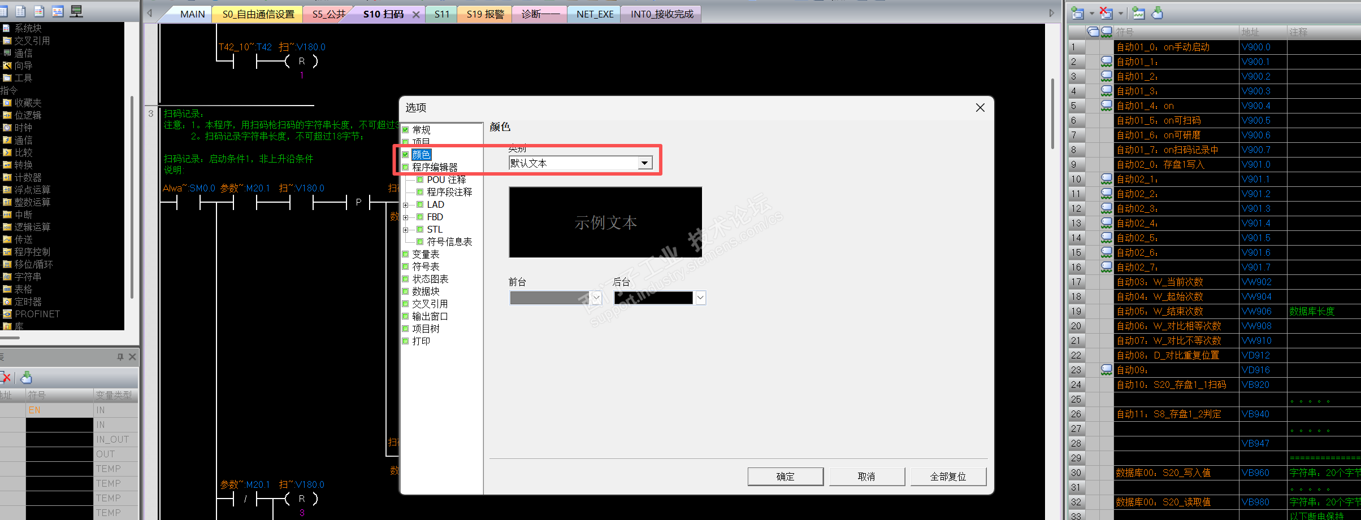Click unused symbols column header icon
Image resolution: width=1361 pixels, height=520 pixels.
coord(1106,32)
